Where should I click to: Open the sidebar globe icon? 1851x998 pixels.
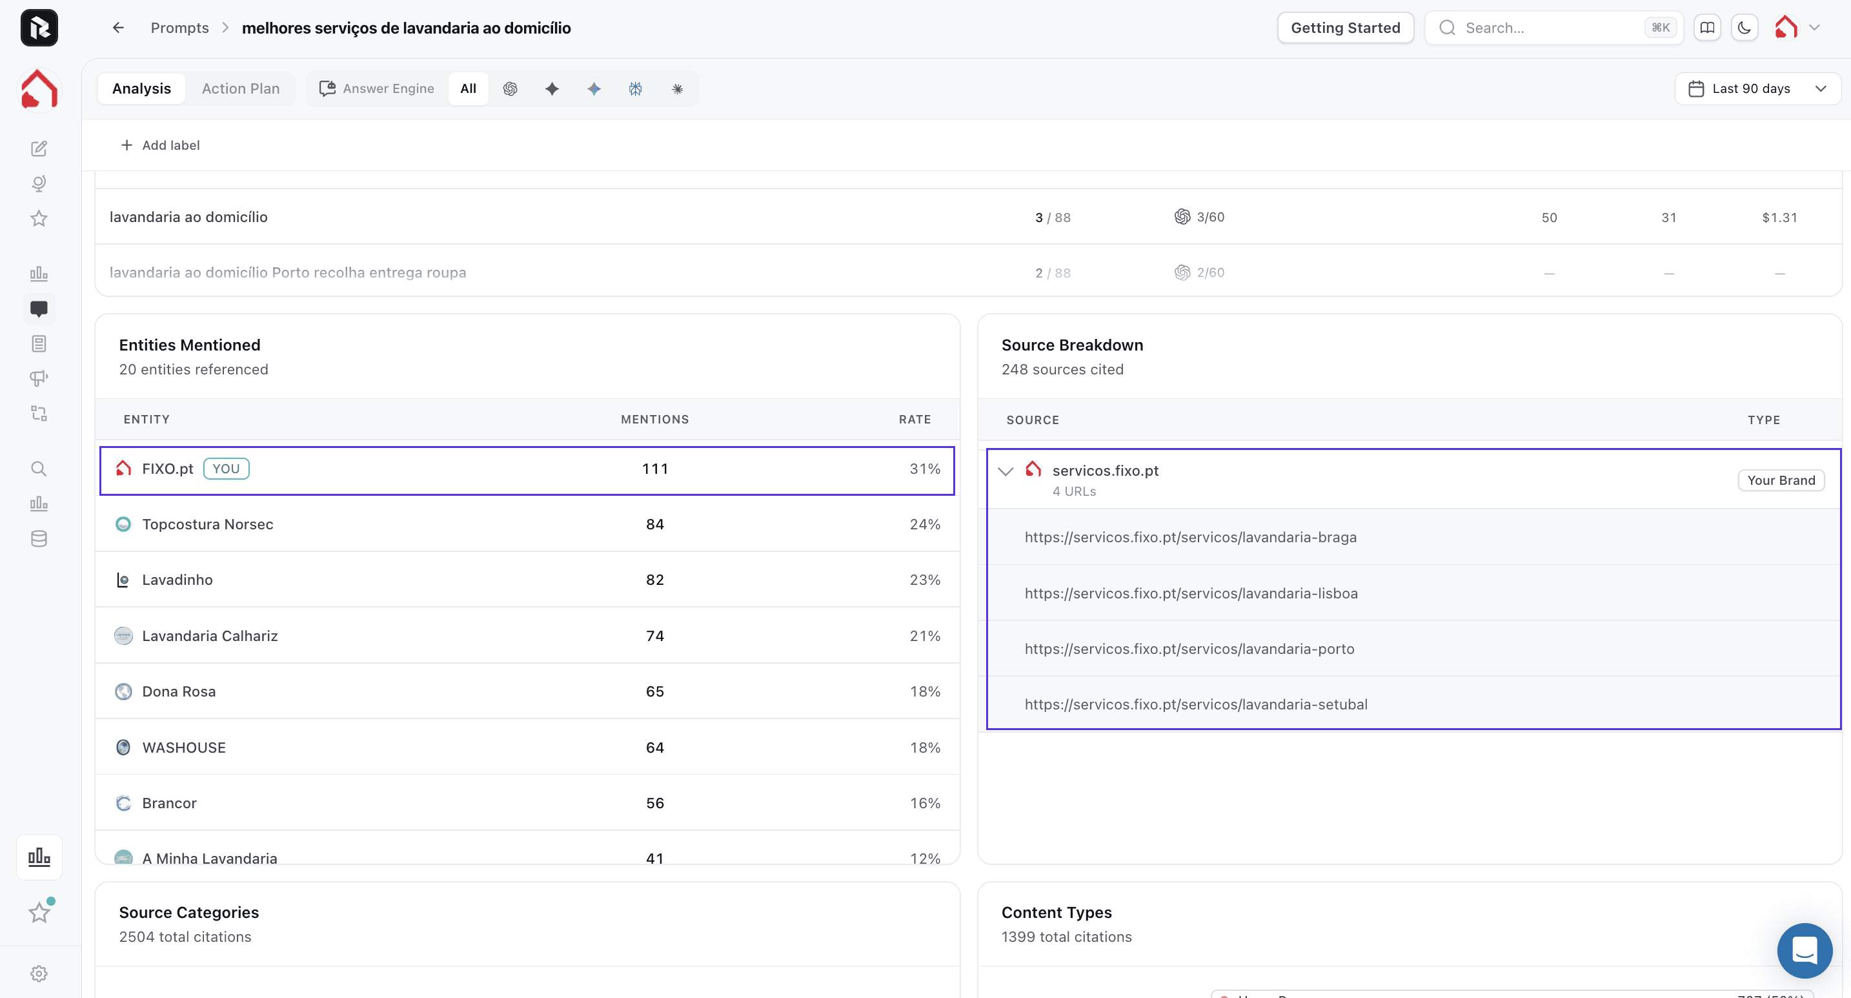(39, 184)
